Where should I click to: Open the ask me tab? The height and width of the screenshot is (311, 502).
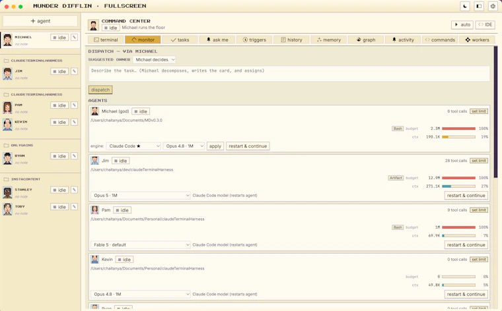click(x=217, y=40)
